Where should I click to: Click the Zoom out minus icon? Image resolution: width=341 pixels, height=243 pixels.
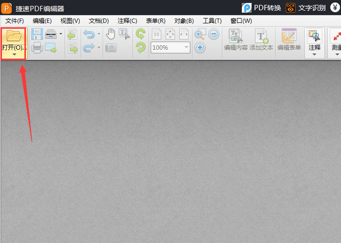[214, 34]
